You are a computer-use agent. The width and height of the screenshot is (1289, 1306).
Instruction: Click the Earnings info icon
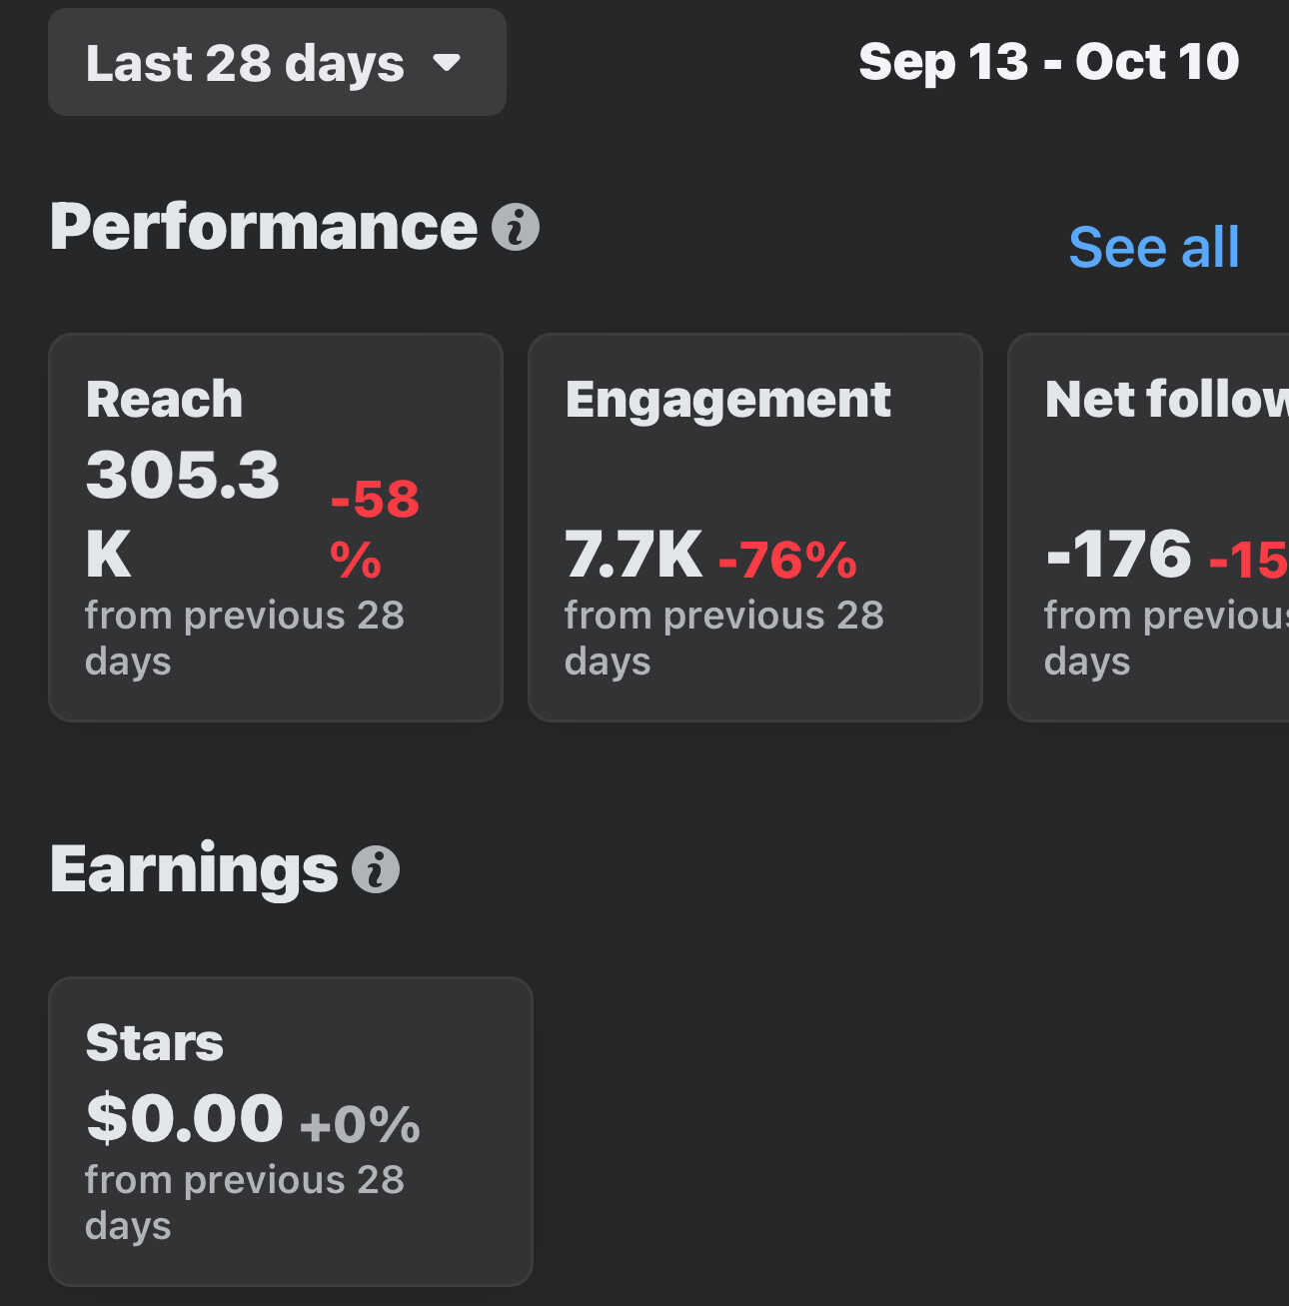pyautogui.click(x=376, y=869)
